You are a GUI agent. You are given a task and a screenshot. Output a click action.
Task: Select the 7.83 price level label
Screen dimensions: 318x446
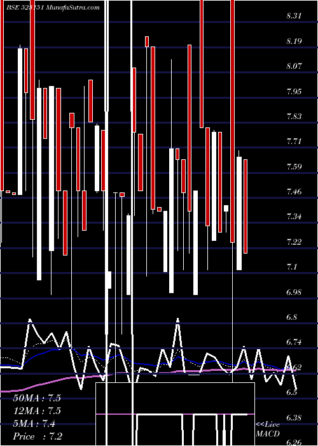point(294,117)
